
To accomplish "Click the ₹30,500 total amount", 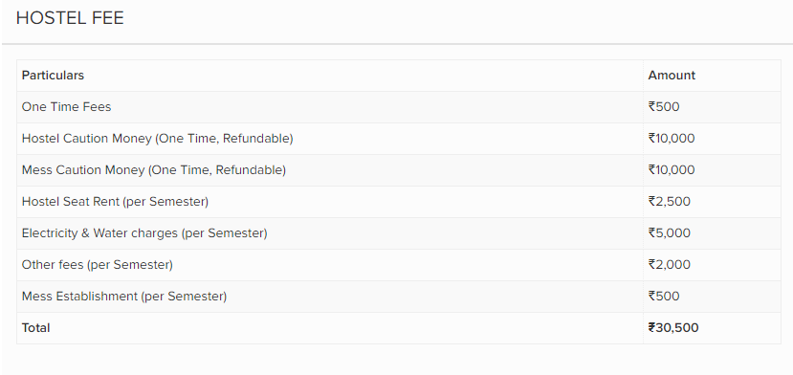I will tap(673, 328).
